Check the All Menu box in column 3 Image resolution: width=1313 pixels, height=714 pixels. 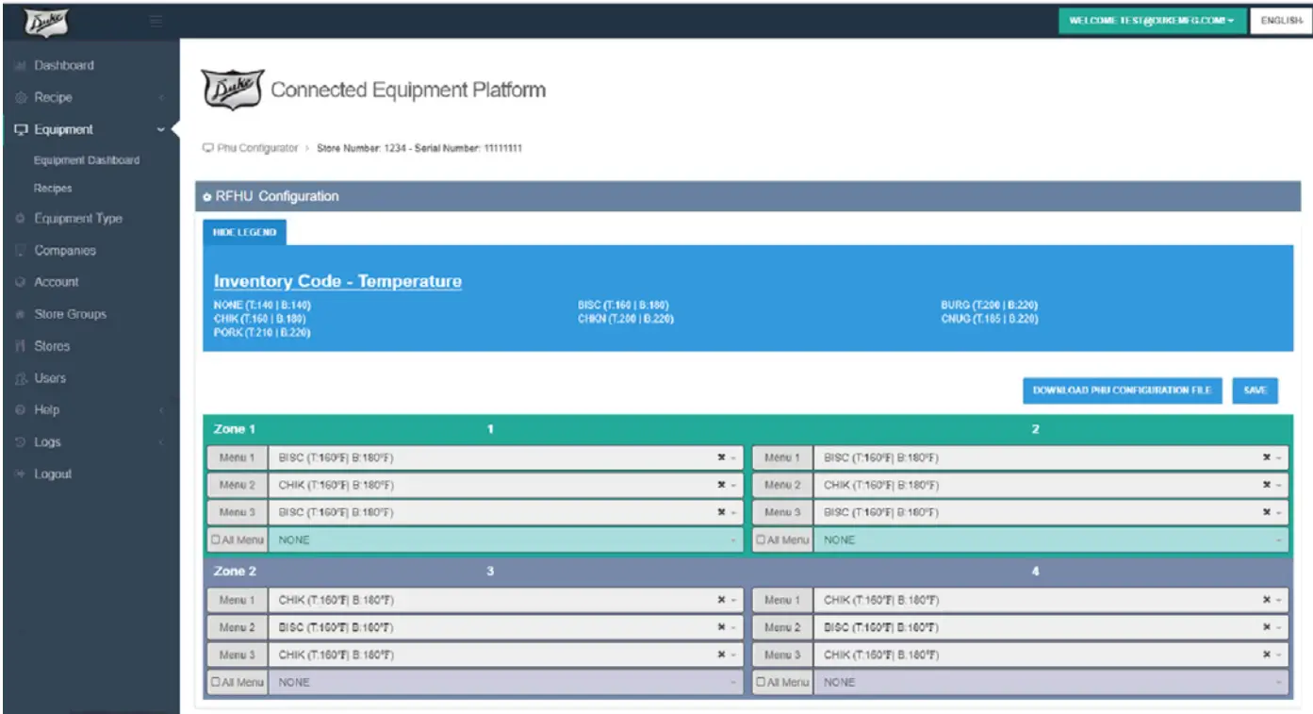tap(216, 682)
